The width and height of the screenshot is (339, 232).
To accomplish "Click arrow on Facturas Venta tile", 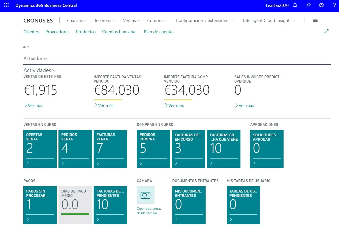I will (98, 163).
